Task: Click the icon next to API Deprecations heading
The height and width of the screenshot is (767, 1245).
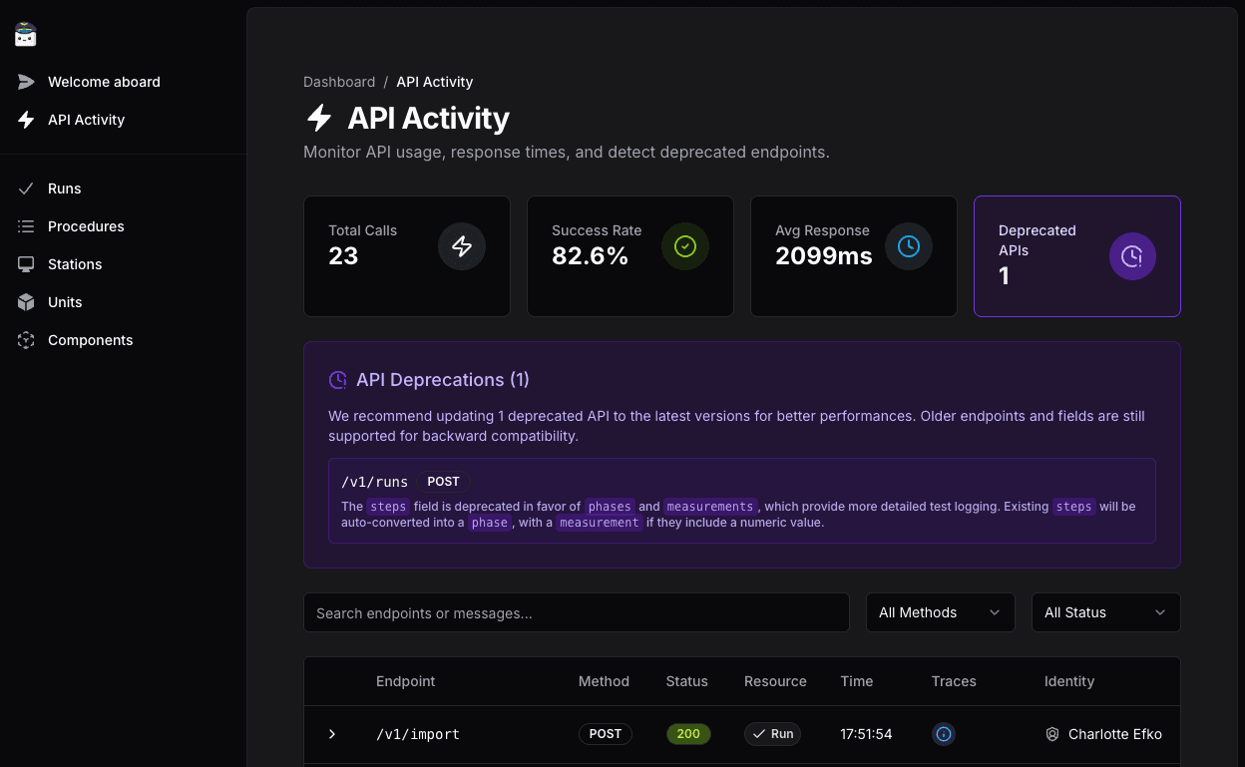Action: [x=338, y=380]
